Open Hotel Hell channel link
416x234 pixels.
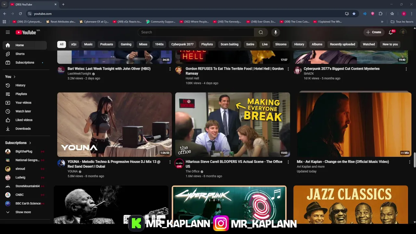tap(192, 78)
